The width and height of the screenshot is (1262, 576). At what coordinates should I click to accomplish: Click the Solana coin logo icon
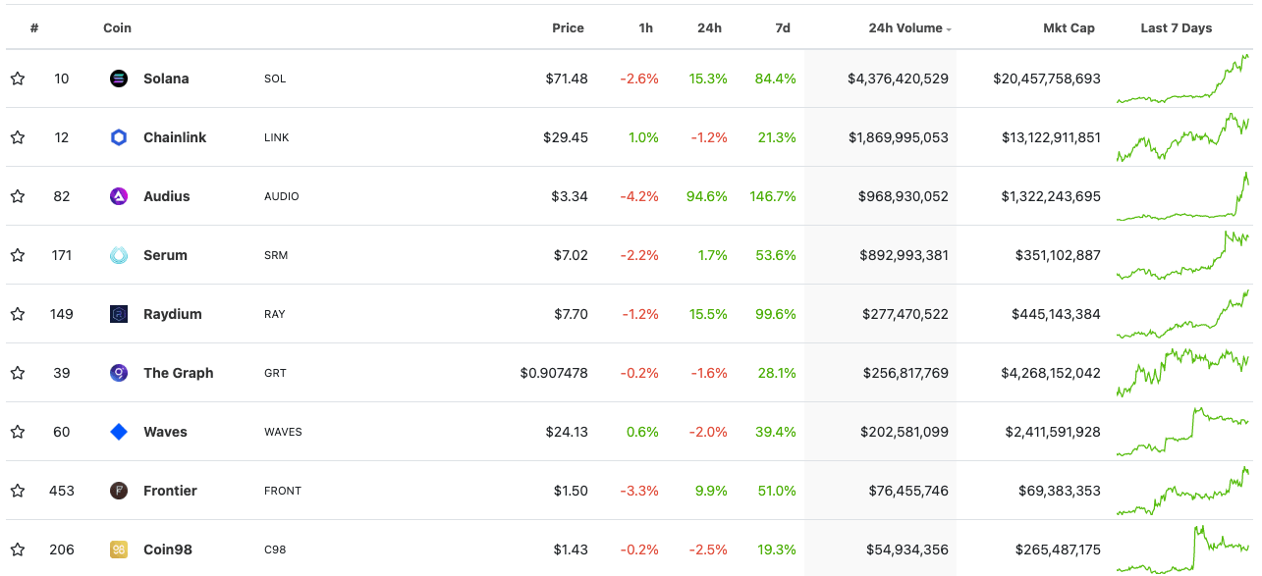119,79
